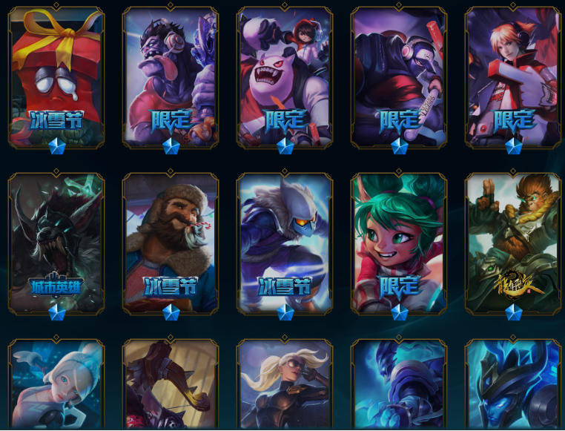This screenshot has width=565, height=431.
Task: Click blue gem below the bearded man card
Action: pos(171,312)
